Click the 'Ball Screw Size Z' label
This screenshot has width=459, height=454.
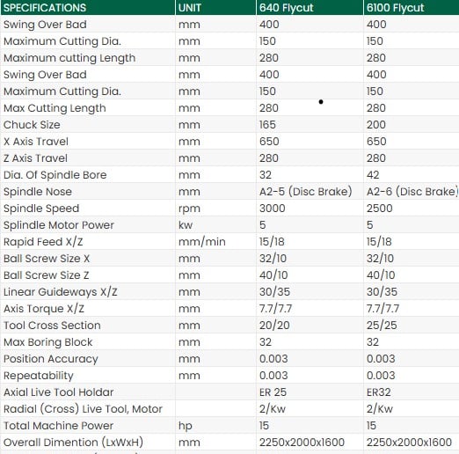(x=46, y=275)
